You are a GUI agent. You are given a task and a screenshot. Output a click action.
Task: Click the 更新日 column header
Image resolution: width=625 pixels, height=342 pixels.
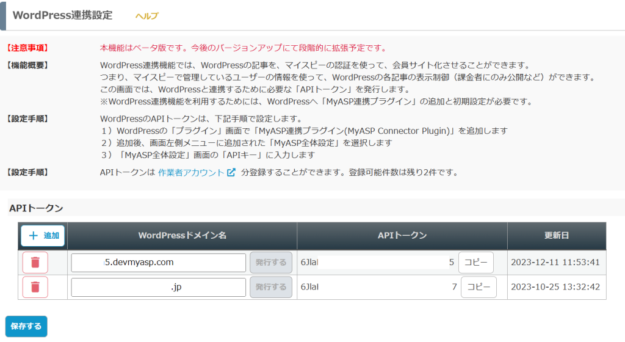(557, 236)
